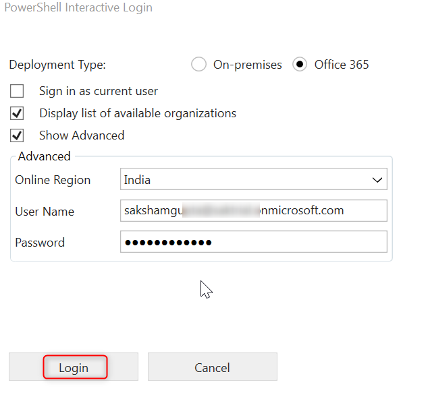The width and height of the screenshot is (428, 401).
Task: Click the Password label text
Action: 40,243
